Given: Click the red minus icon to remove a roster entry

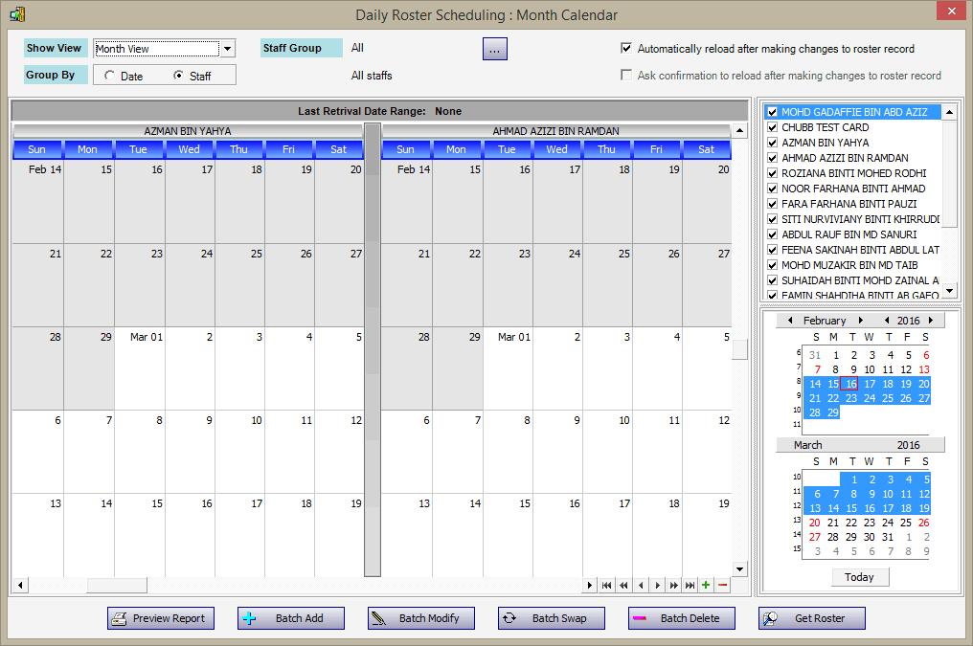Looking at the screenshot, I should tap(722, 585).
